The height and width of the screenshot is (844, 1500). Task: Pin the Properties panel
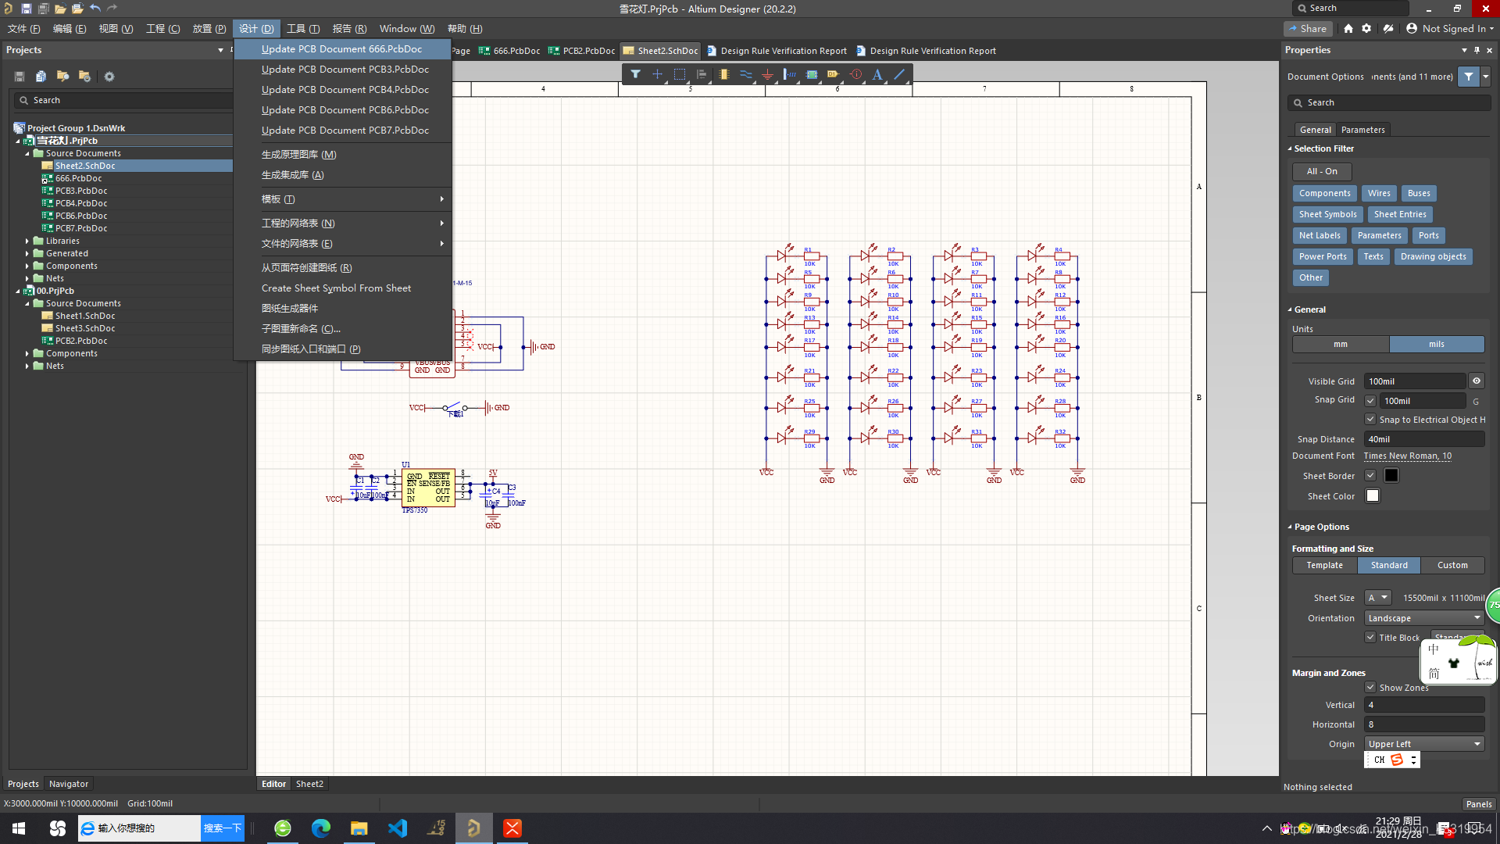1477,50
